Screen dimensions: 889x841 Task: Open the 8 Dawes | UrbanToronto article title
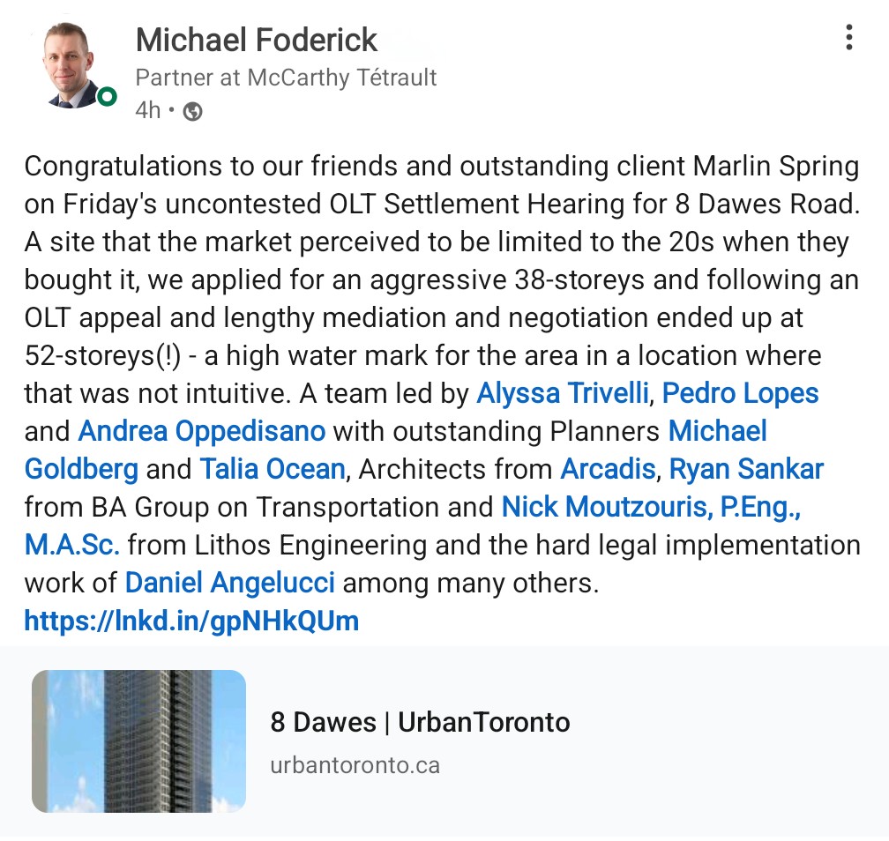(420, 723)
